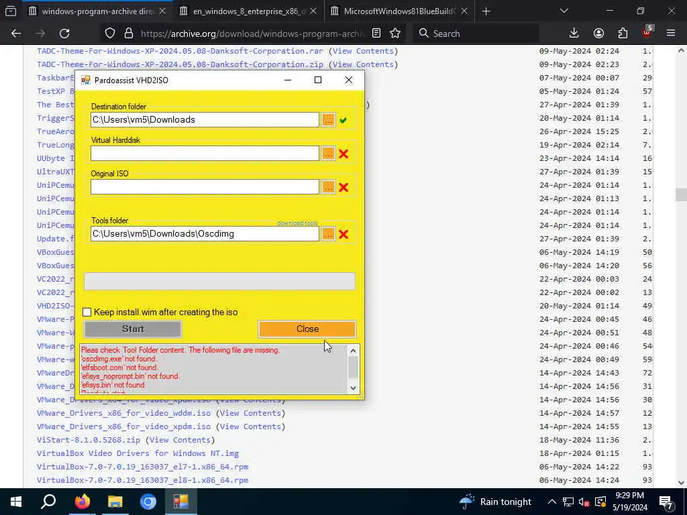Open uBlock extension icon with badge
This screenshot has width=687, height=515.
point(647,32)
